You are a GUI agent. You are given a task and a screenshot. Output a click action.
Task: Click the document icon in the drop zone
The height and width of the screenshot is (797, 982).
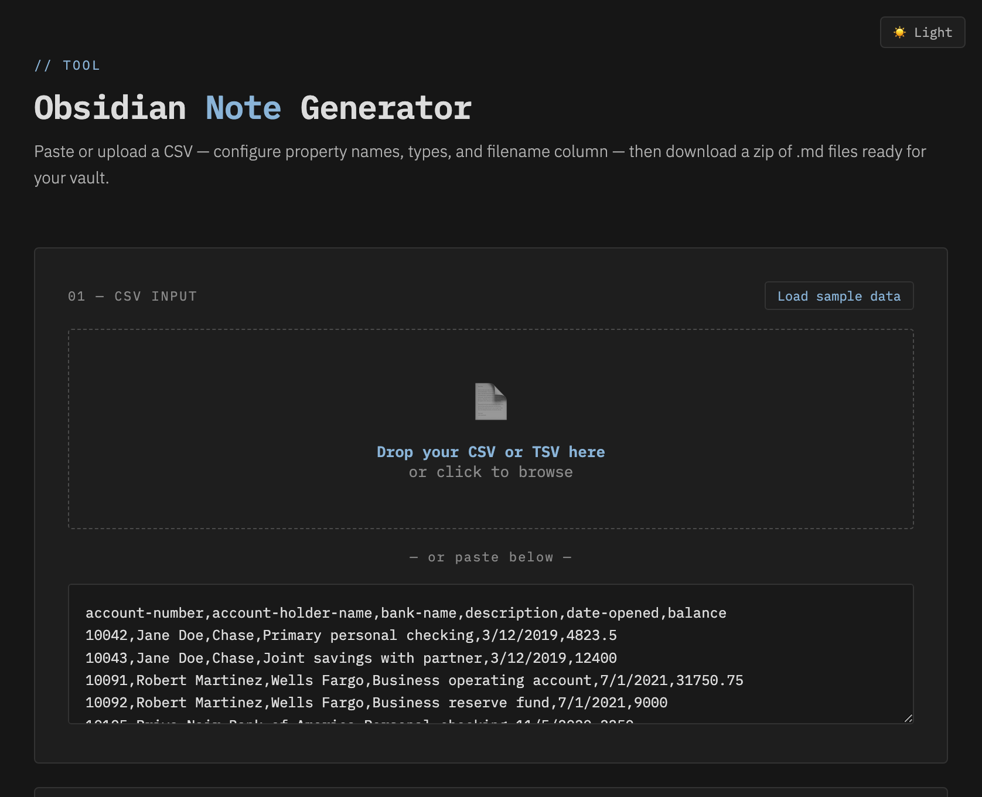point(490,401)
